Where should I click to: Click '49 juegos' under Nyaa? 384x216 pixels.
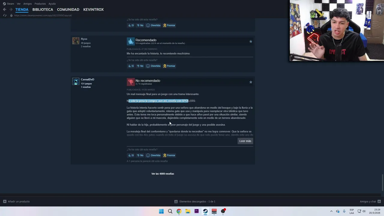click(x=85, y=43)
